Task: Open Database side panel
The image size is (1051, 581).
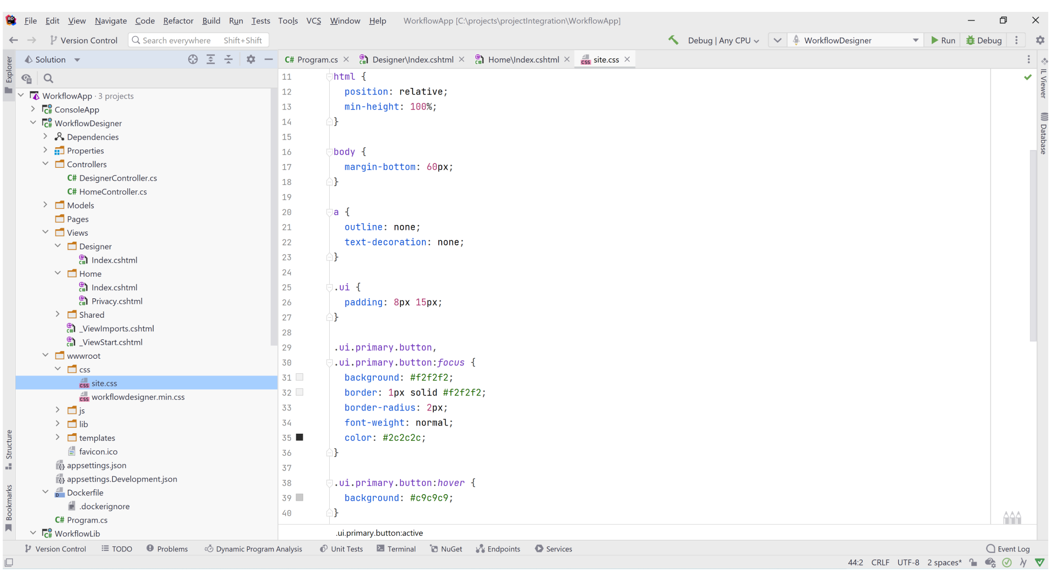Action: [x=1043, y=133]
